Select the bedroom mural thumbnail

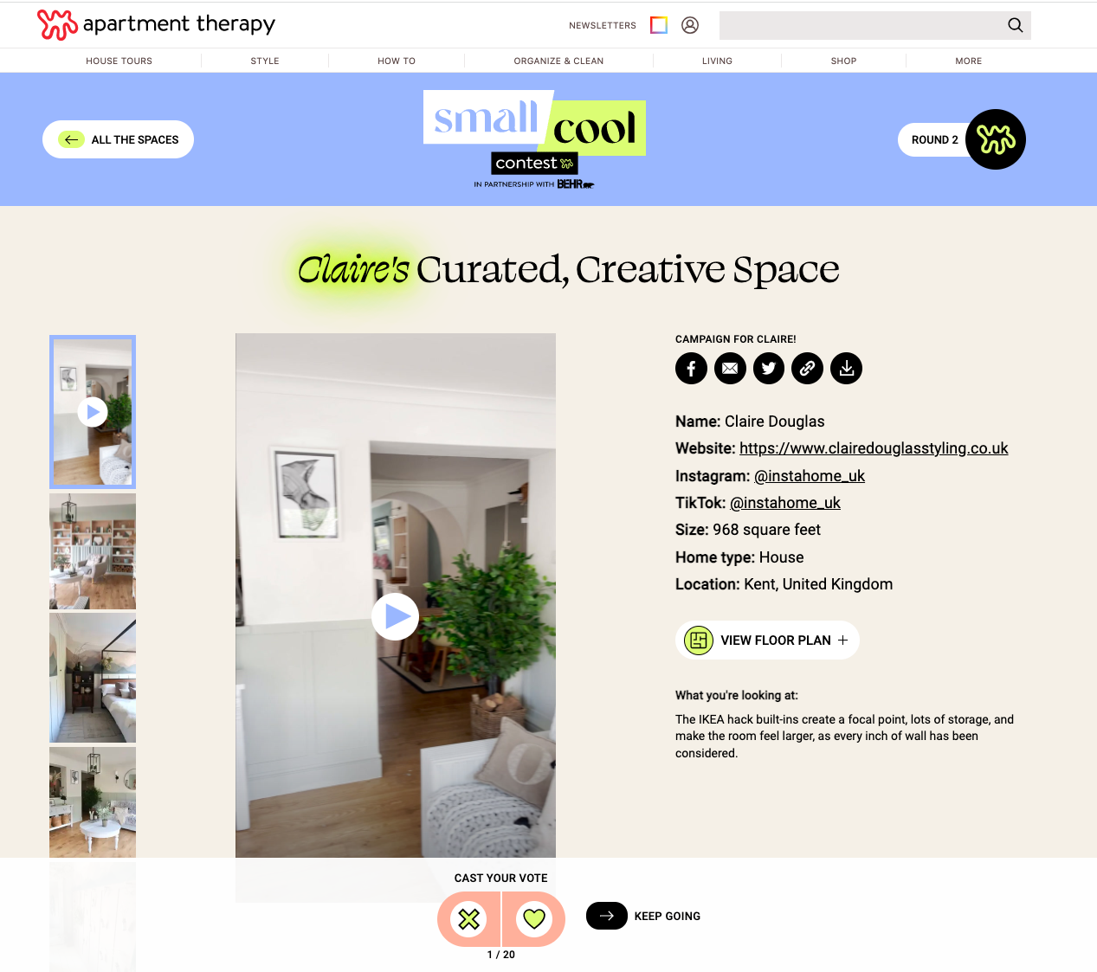[x=93, y=678]
